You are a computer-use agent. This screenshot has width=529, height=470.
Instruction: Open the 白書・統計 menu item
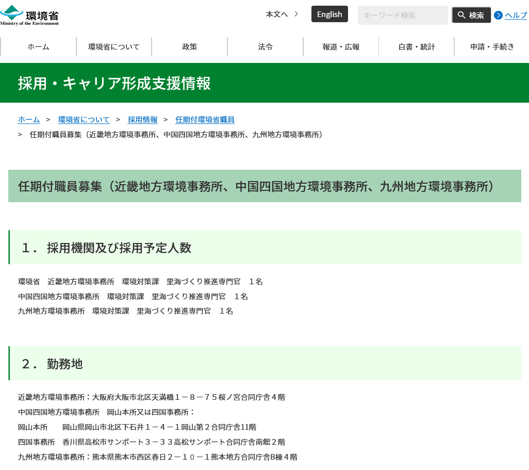pos(417,46)
